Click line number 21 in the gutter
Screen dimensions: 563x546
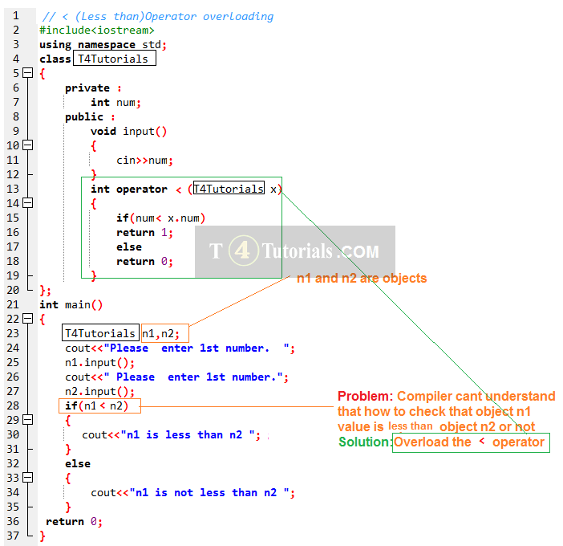(13, 305)
